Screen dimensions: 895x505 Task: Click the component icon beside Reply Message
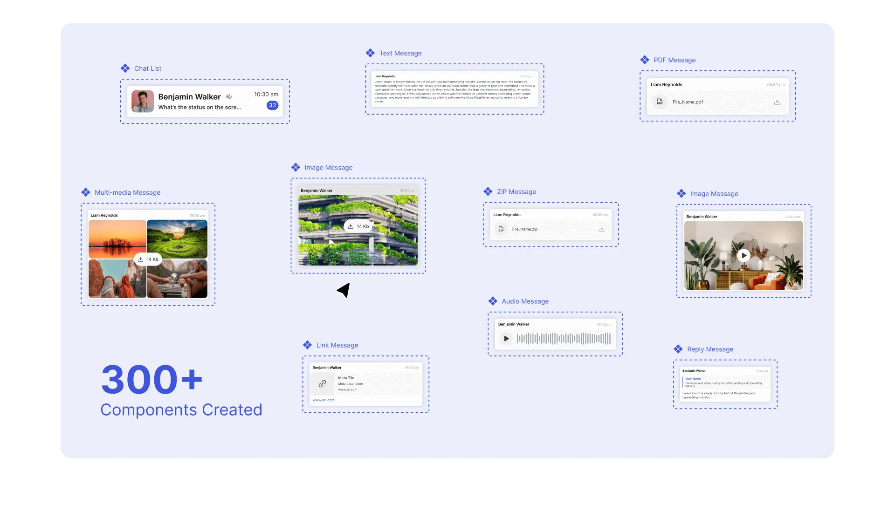click(678, 349)
